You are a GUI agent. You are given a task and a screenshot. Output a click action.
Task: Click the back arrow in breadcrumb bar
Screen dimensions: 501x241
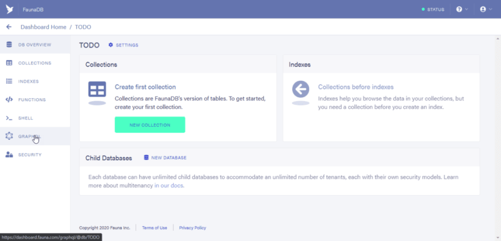tap(9, 27)
